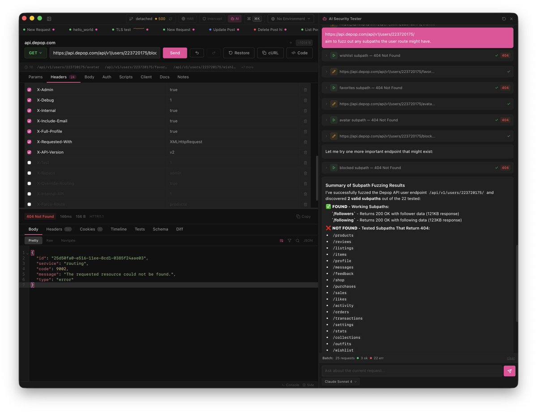Open the Scripts tab

[126, 77]
